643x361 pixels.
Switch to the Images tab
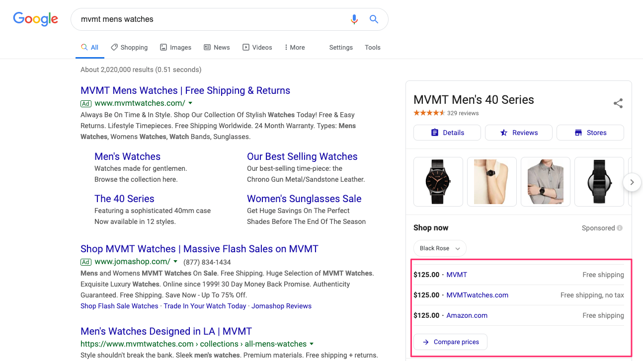pos(175,48)
